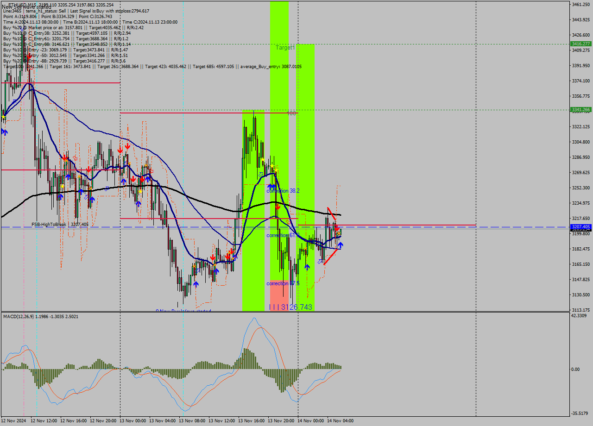The width and height of the screenshot is (593, 426).
Task: Click the 12 Nov 16:00 time axis label
Action: (x=73, y=421)
